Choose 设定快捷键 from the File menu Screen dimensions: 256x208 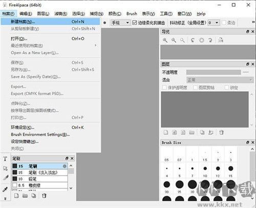click(50, 141)
